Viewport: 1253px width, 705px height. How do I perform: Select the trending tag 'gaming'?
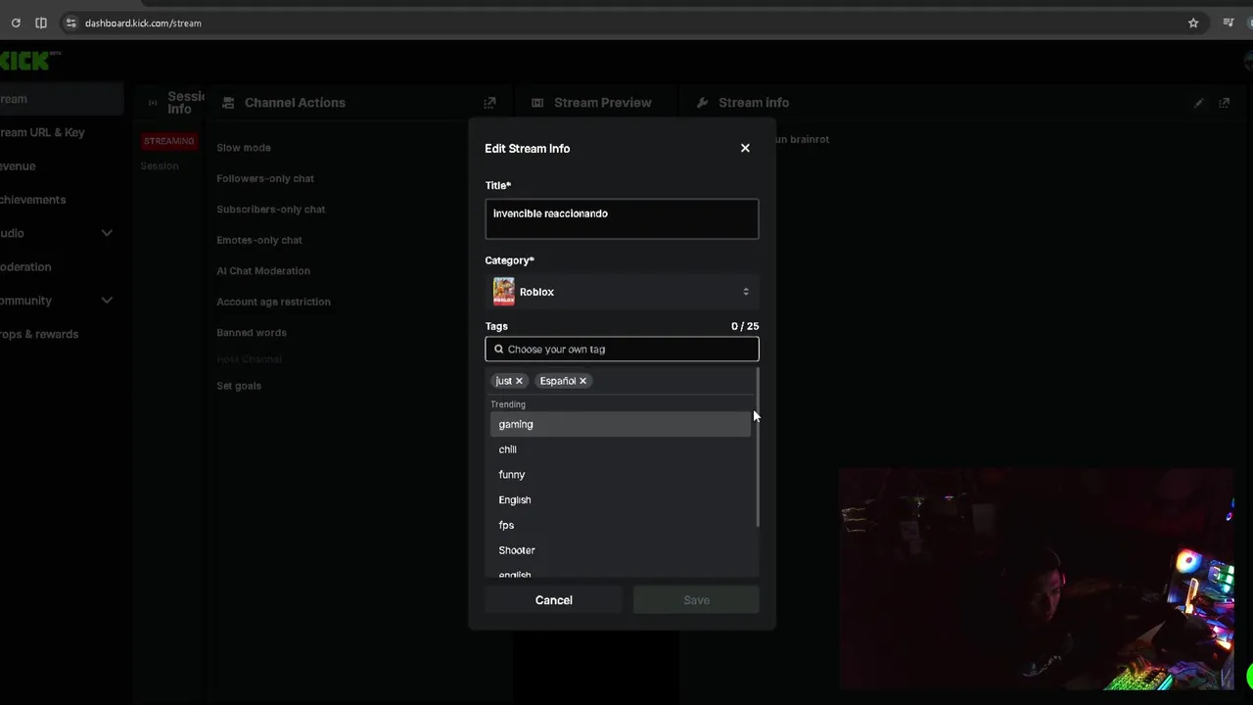621,424
